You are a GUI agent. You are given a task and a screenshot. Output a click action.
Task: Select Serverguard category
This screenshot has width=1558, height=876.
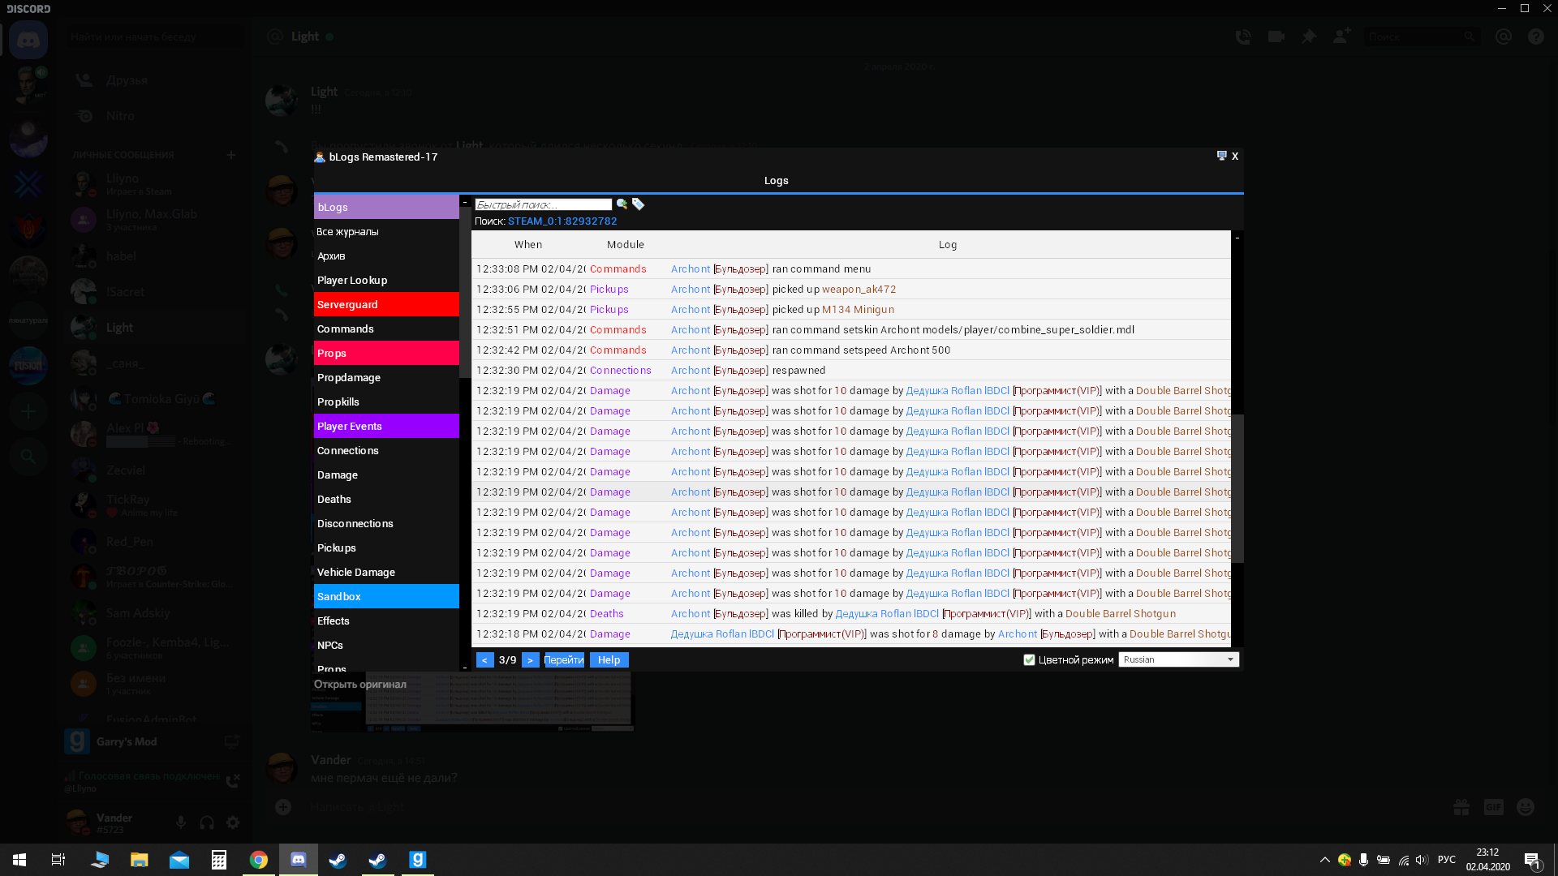point(386,304)
